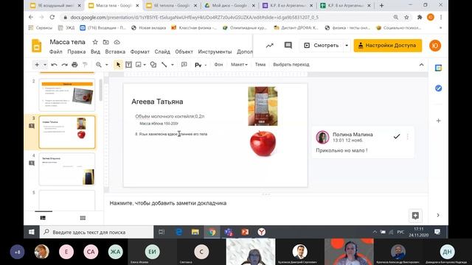472x265 pixels.
Task: Select paint format tool
Action: point(85,65)
